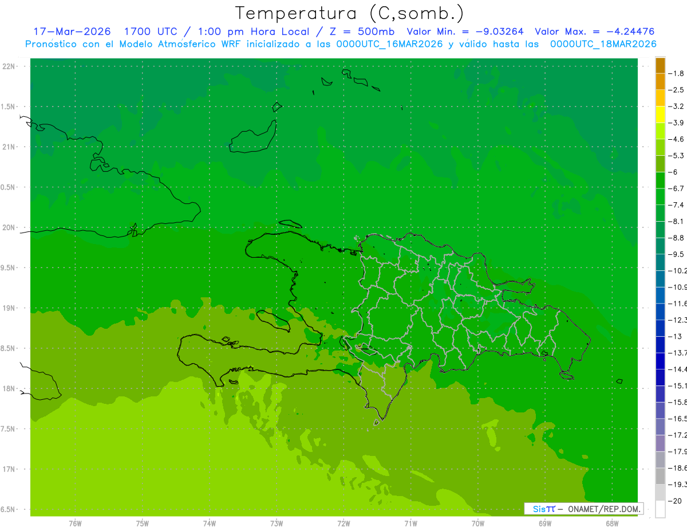Click the '75W' longitude label

(142, 524)
